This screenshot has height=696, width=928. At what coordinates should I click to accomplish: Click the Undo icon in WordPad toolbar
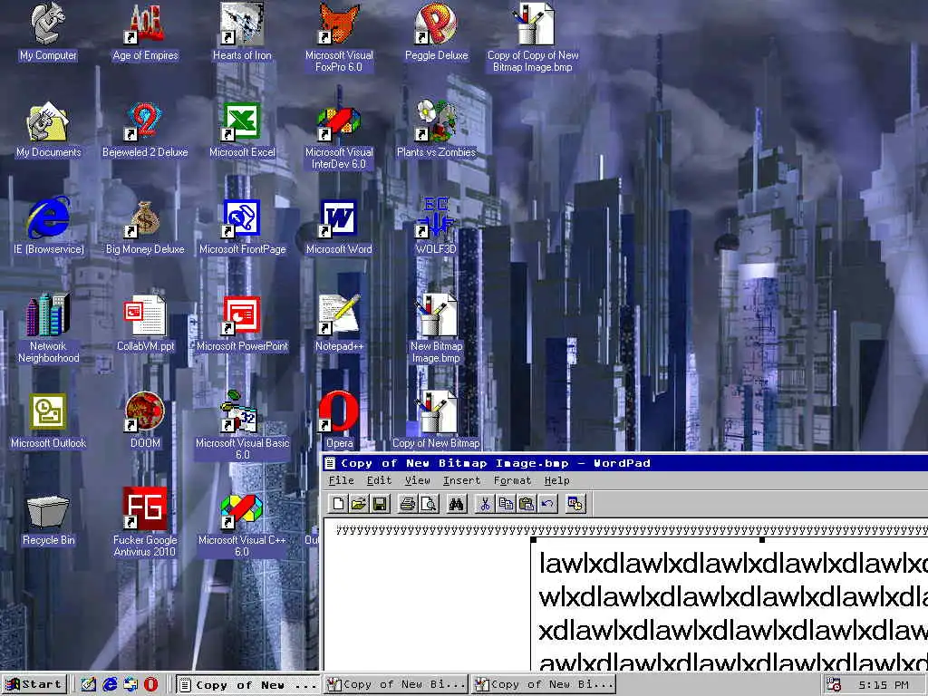pyautogui.click(x=547, y=504)
